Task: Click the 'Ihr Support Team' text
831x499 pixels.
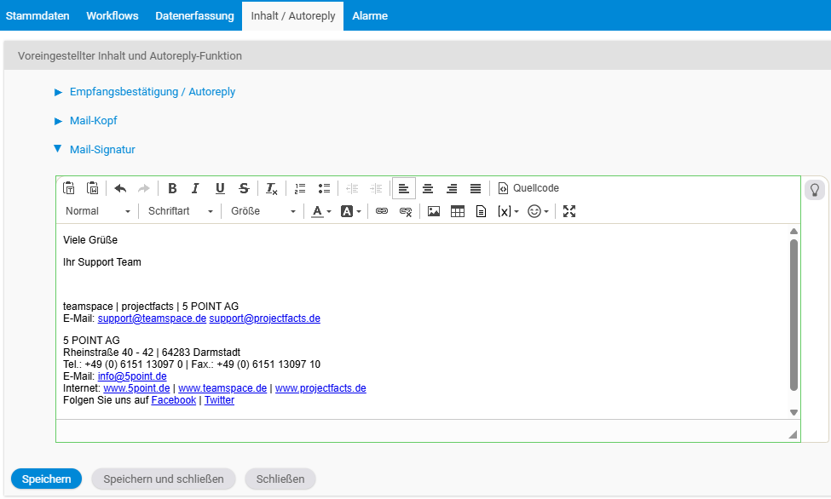Action: click(102, 262)
